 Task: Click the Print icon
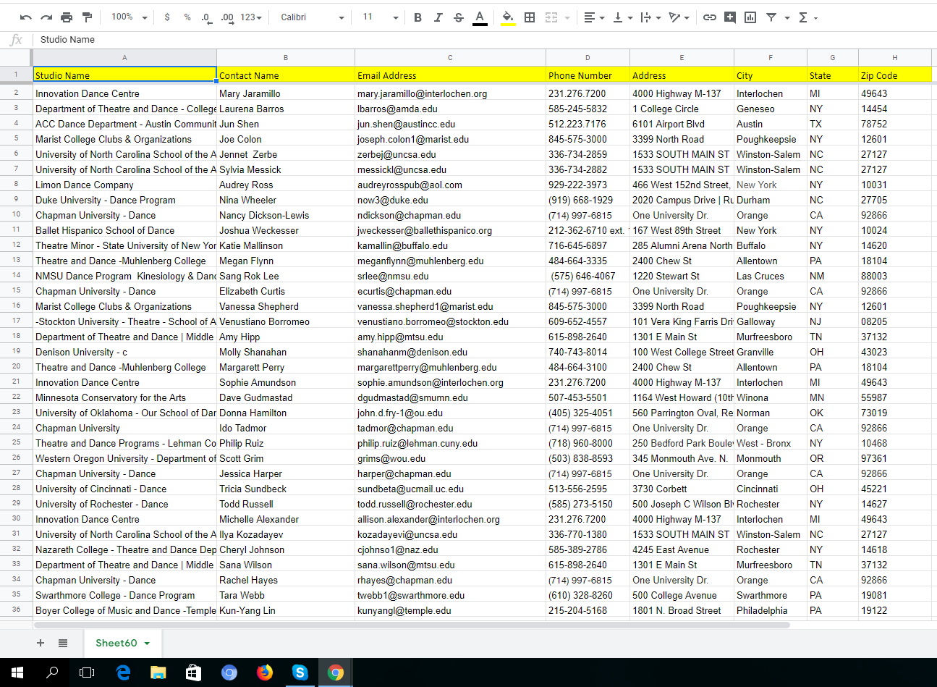coord(67,17)
